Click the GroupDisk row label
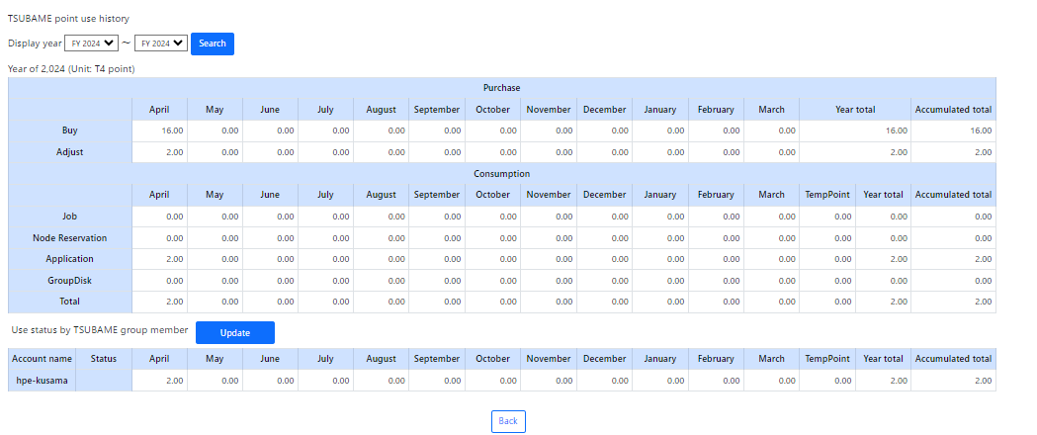Image resolution: width=1037 pixels, height=435 pixels. (69, 281)
